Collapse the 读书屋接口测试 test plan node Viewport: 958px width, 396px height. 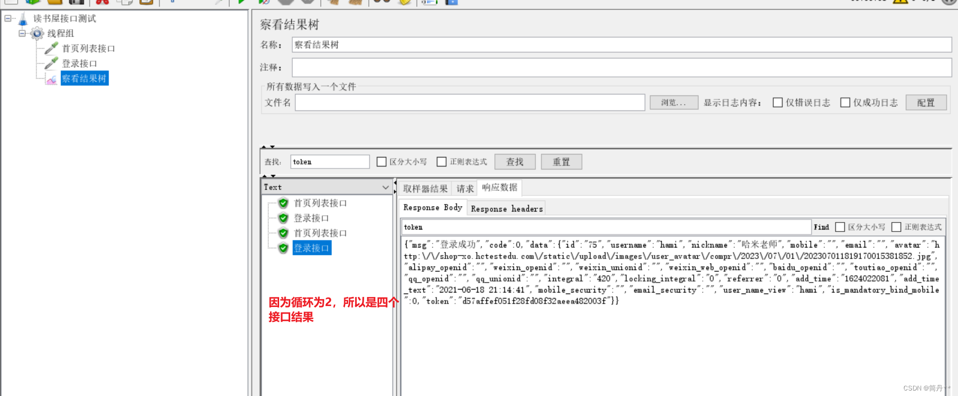pyautogui.click(x=8, y=18)
